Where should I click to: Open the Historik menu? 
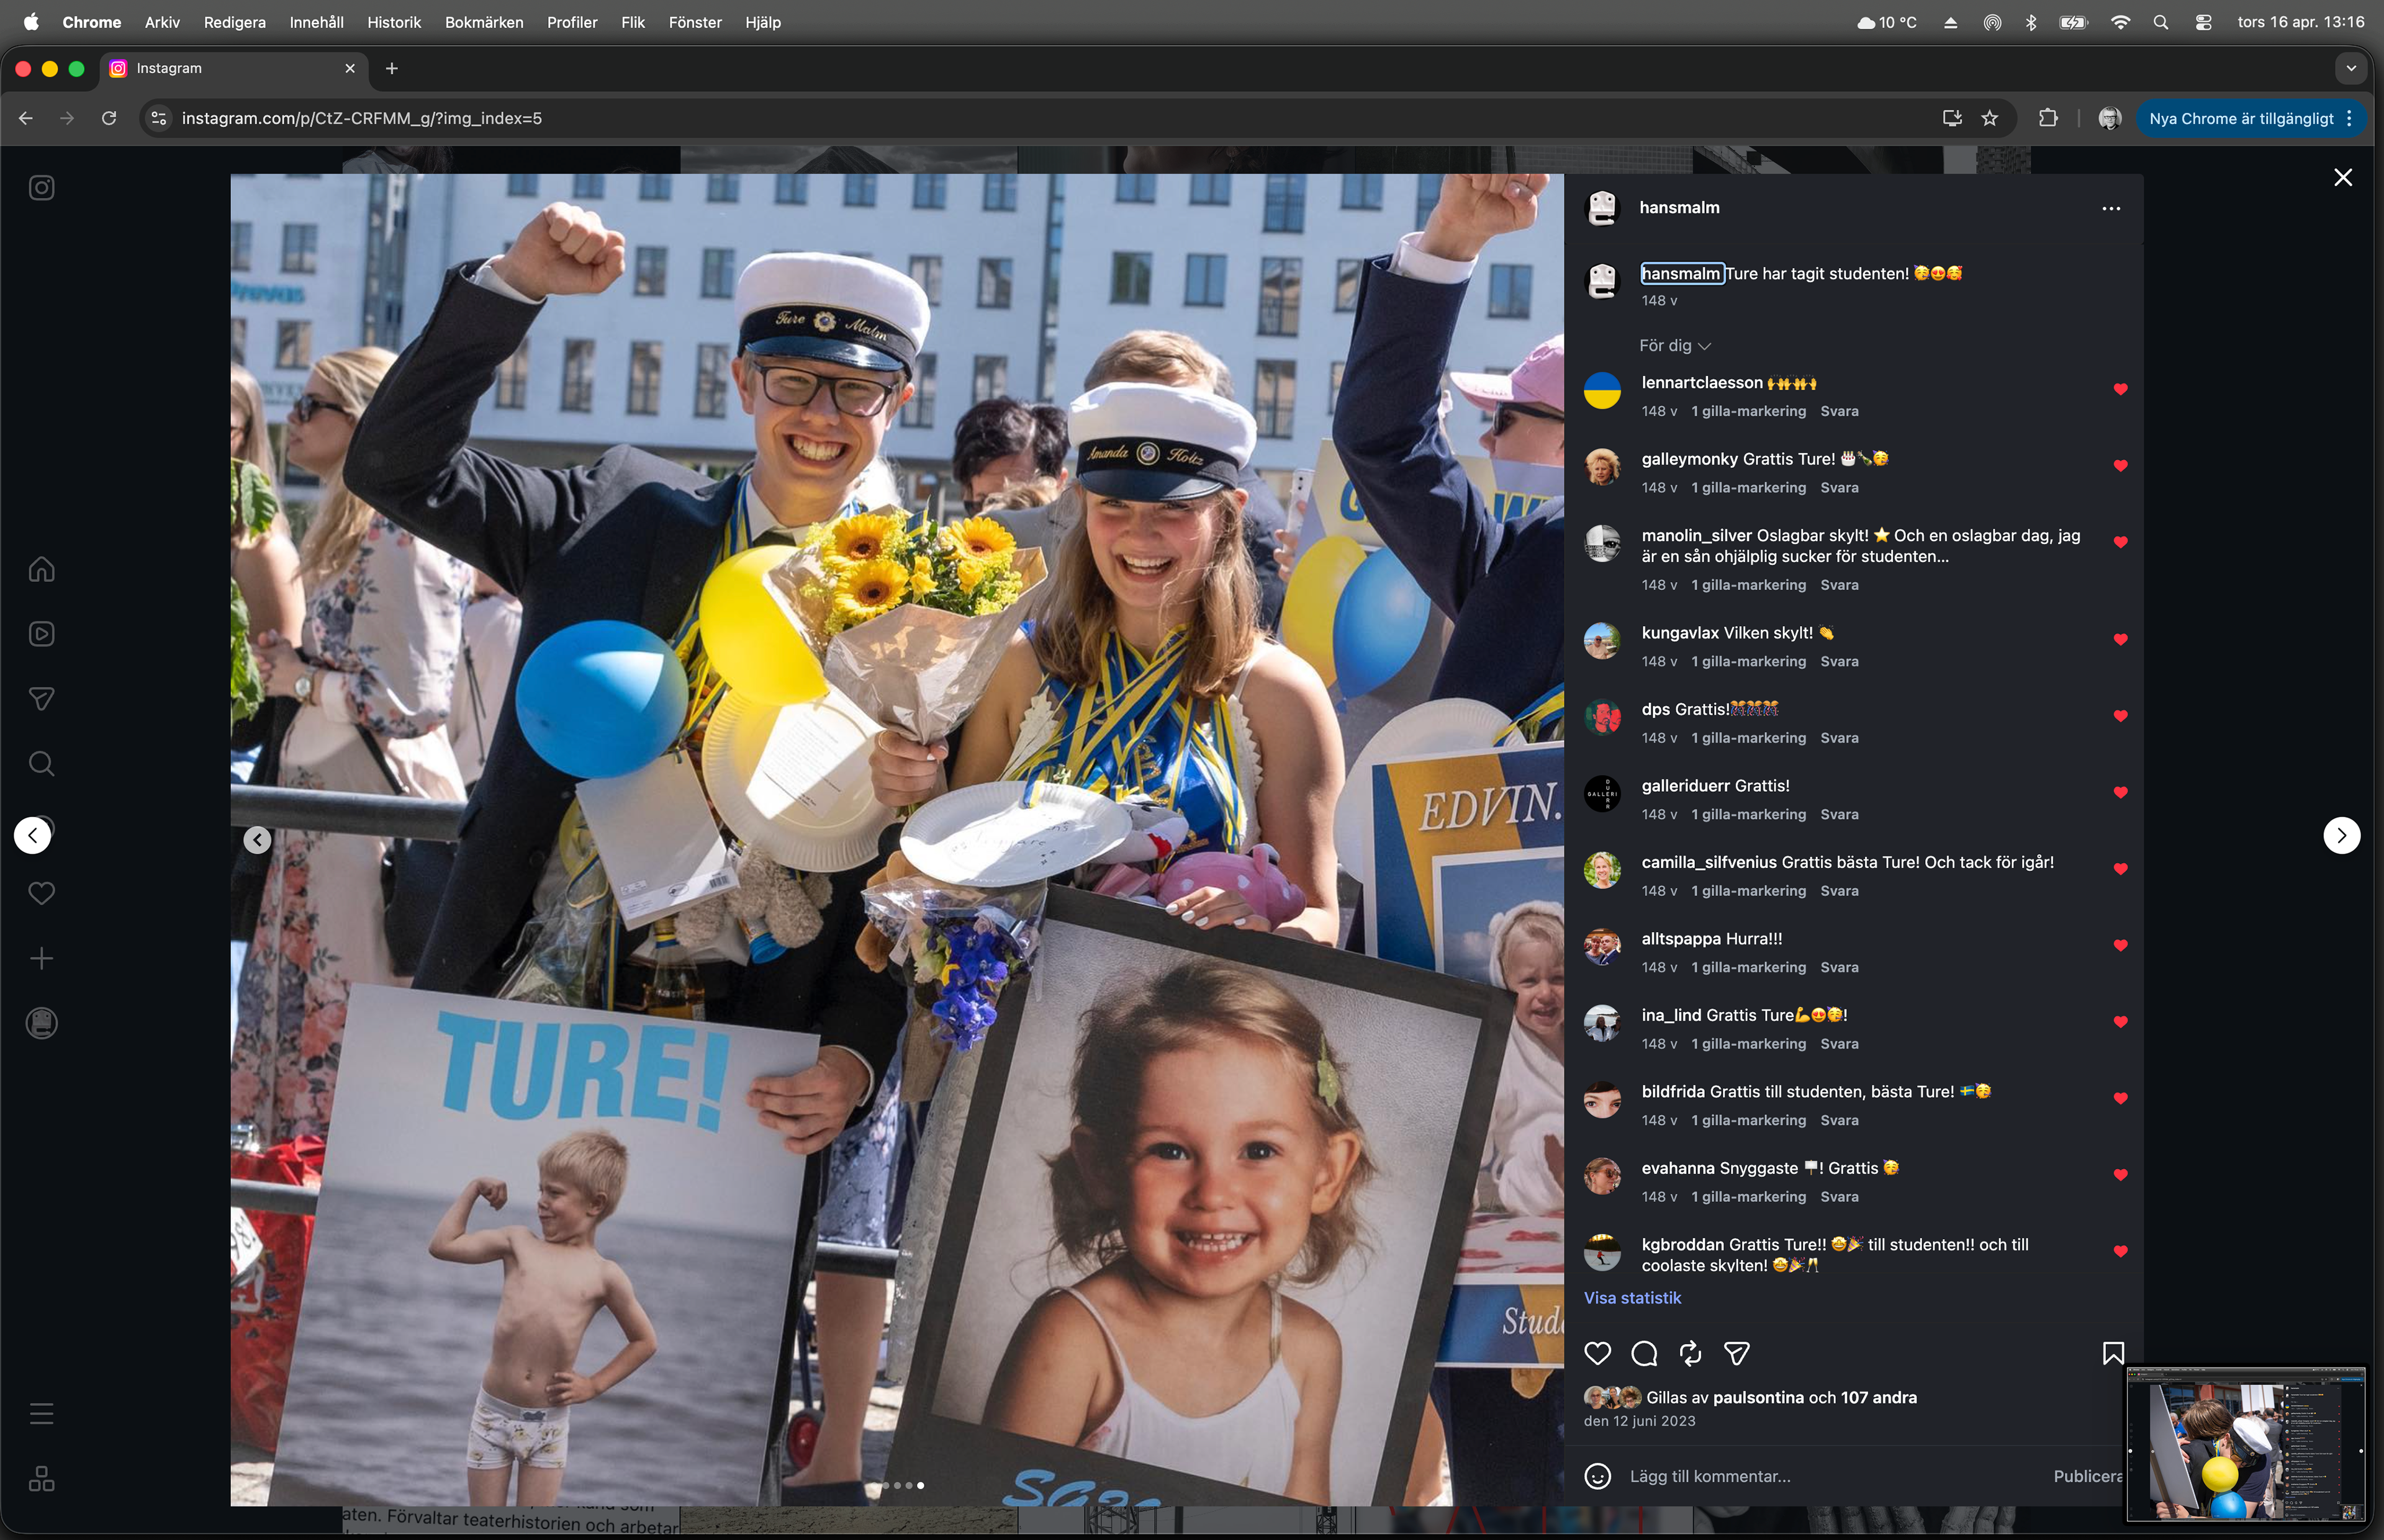coord(393,22)
